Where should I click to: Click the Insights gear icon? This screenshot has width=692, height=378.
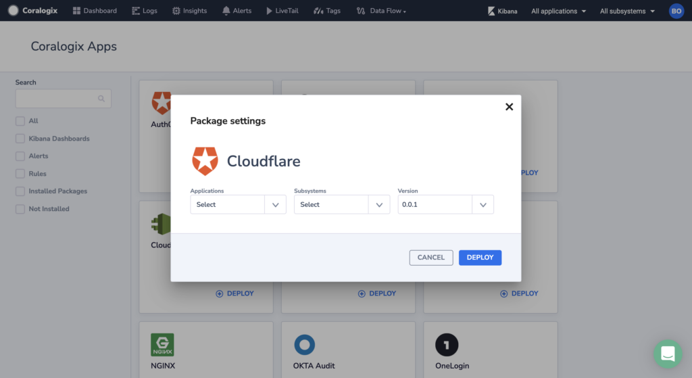pyautogui.click(x=176, y=11)
